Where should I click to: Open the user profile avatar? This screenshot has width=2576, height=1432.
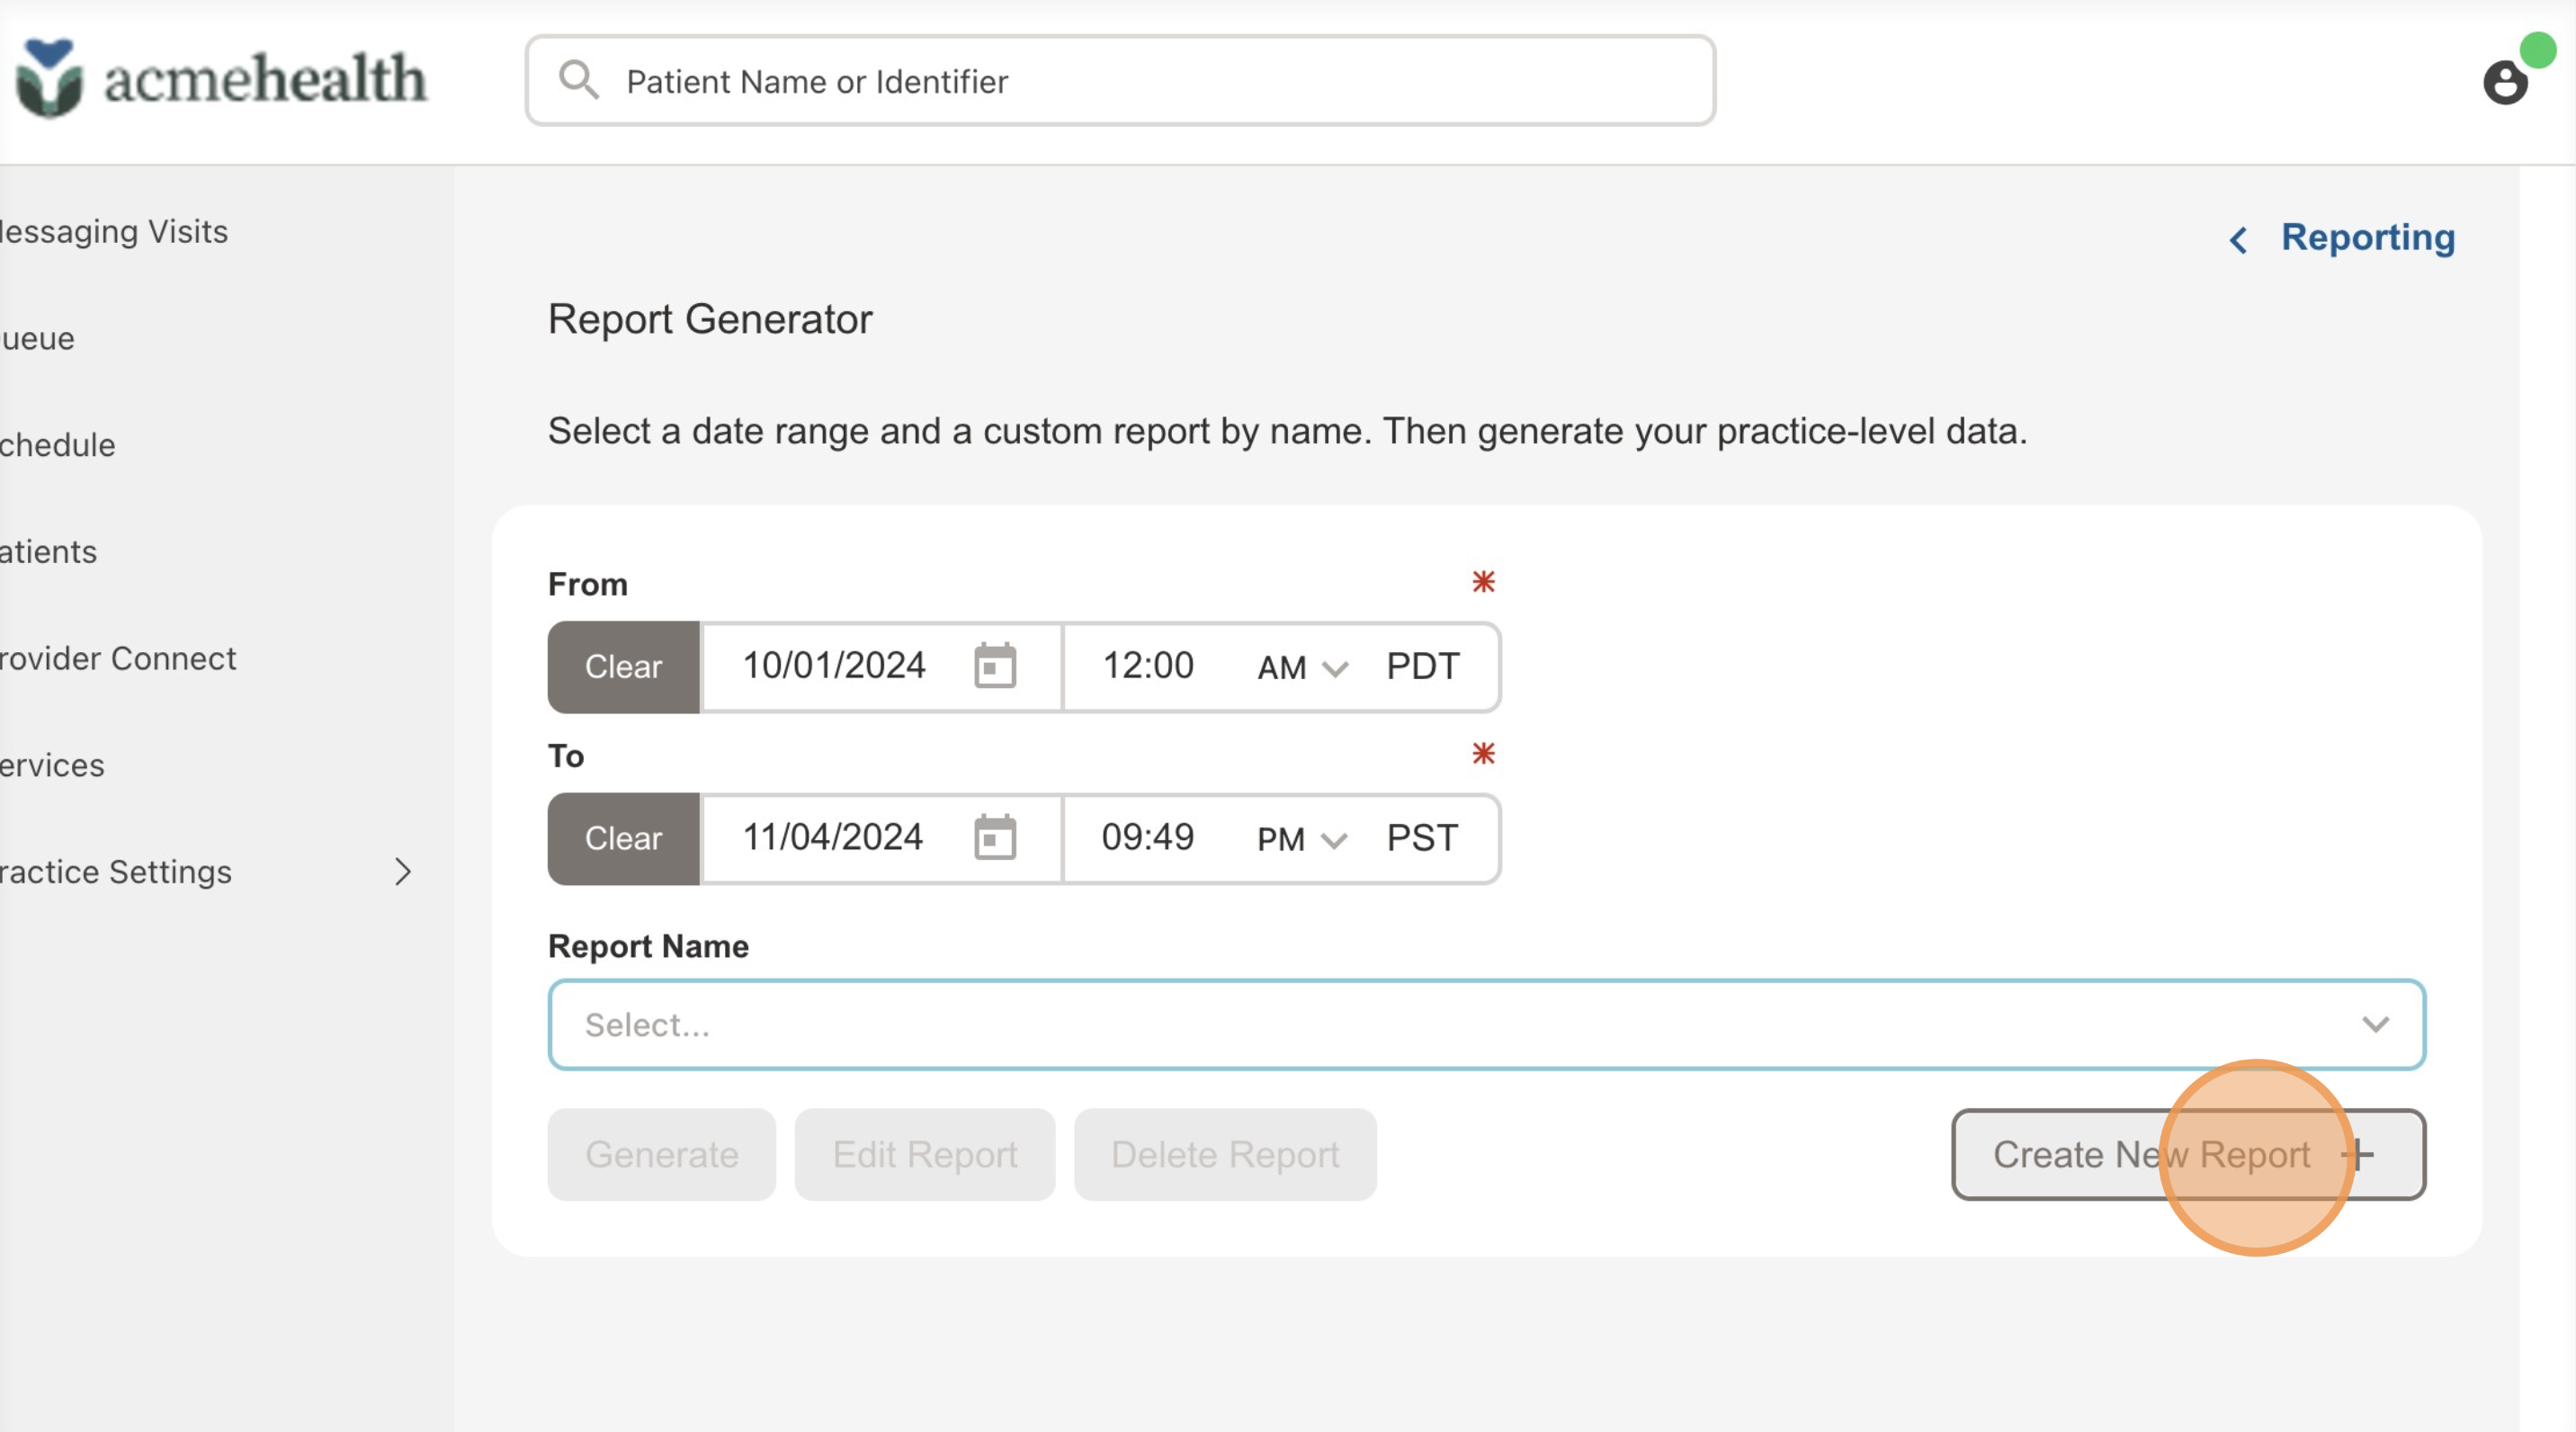tap(2505, 82)
